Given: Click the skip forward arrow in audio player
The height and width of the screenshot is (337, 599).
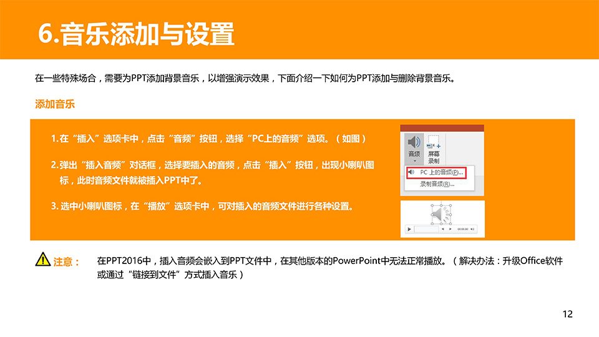Looking at the screenshot, I should click(x=450, y=230).
